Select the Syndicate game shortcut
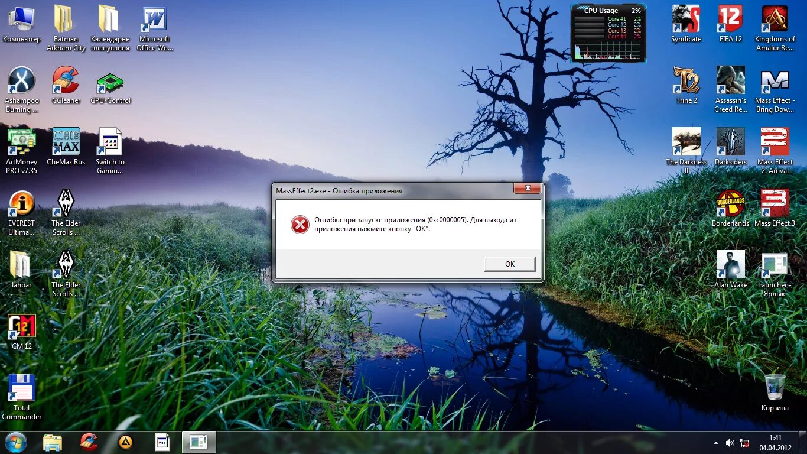807x454 pixels. pos(686,24)
